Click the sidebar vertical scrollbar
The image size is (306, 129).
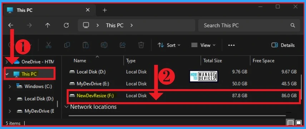[57, 104]
